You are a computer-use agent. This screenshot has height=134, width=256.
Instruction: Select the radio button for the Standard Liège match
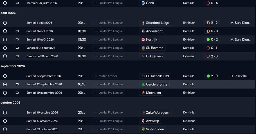[x=5, y=23]
